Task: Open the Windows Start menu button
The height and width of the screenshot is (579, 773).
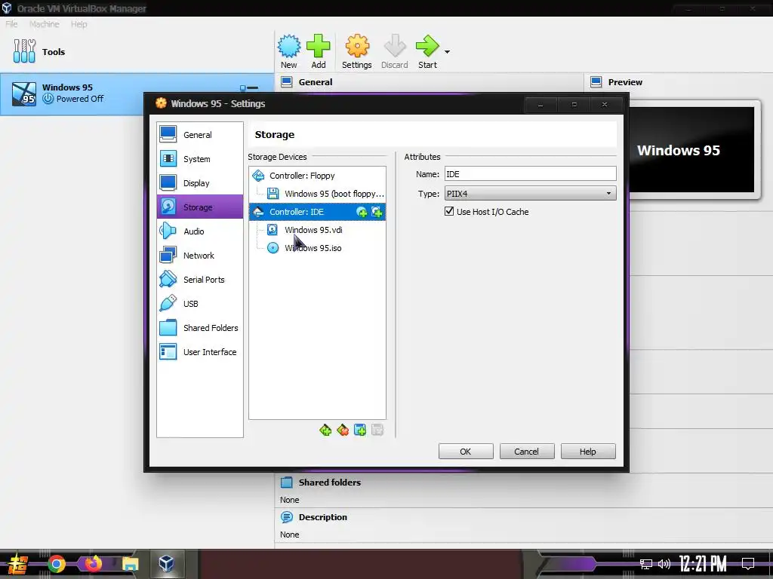Action: pyautogui.click(x=18, y=564)
